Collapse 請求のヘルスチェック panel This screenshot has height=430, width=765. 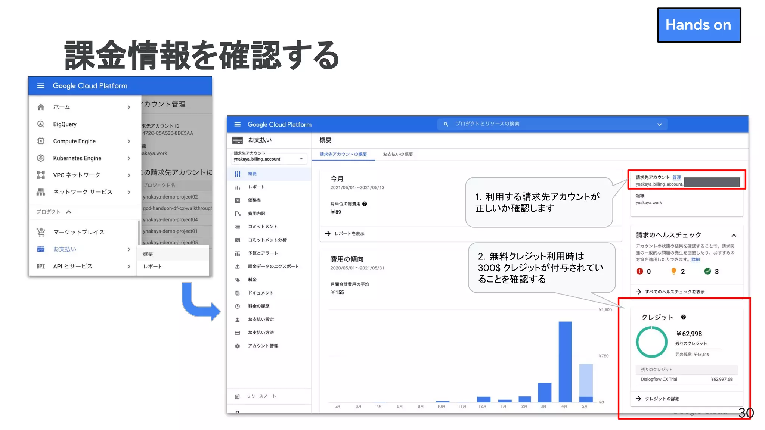pyautogui.click(x=734, y=235)
